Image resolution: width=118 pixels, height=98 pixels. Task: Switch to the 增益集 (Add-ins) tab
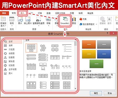[90, 13]
